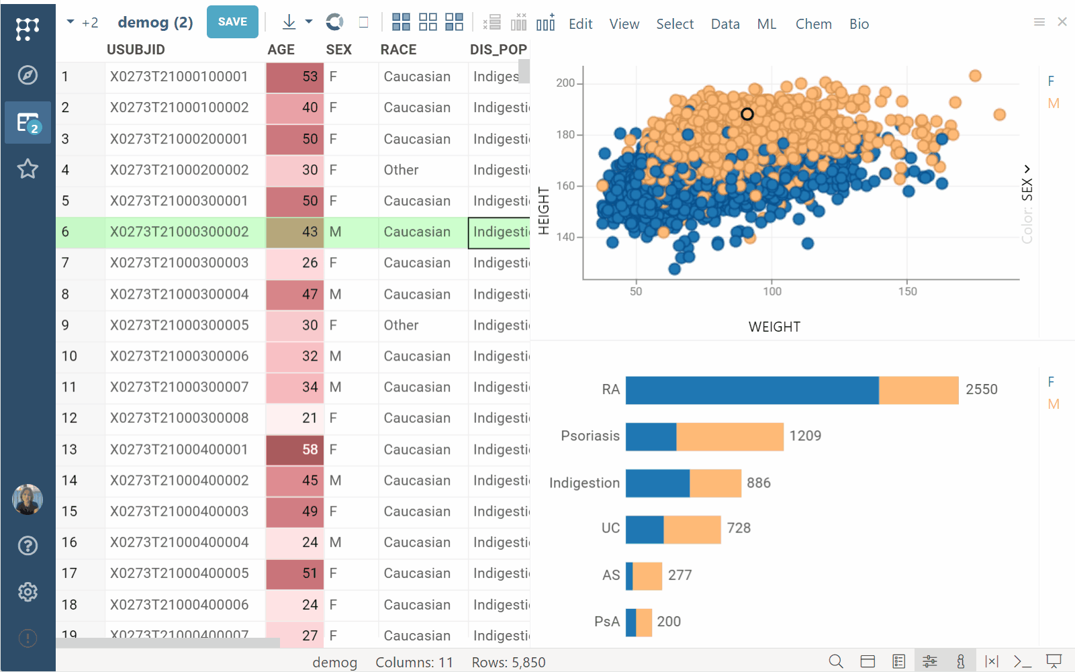Click the search magnifier in status bar
The height and width of the screenshot is (672, 1075).
[835, 661]
